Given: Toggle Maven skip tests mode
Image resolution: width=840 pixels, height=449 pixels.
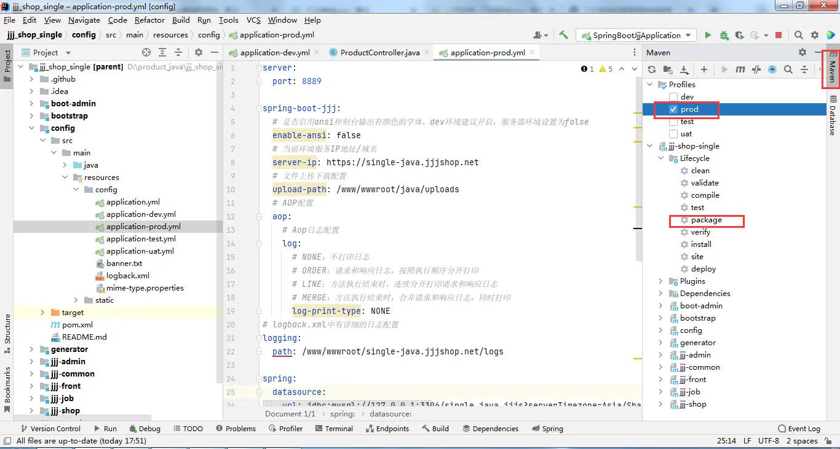Looking at the screenshot, I should [x=772, y=70].
